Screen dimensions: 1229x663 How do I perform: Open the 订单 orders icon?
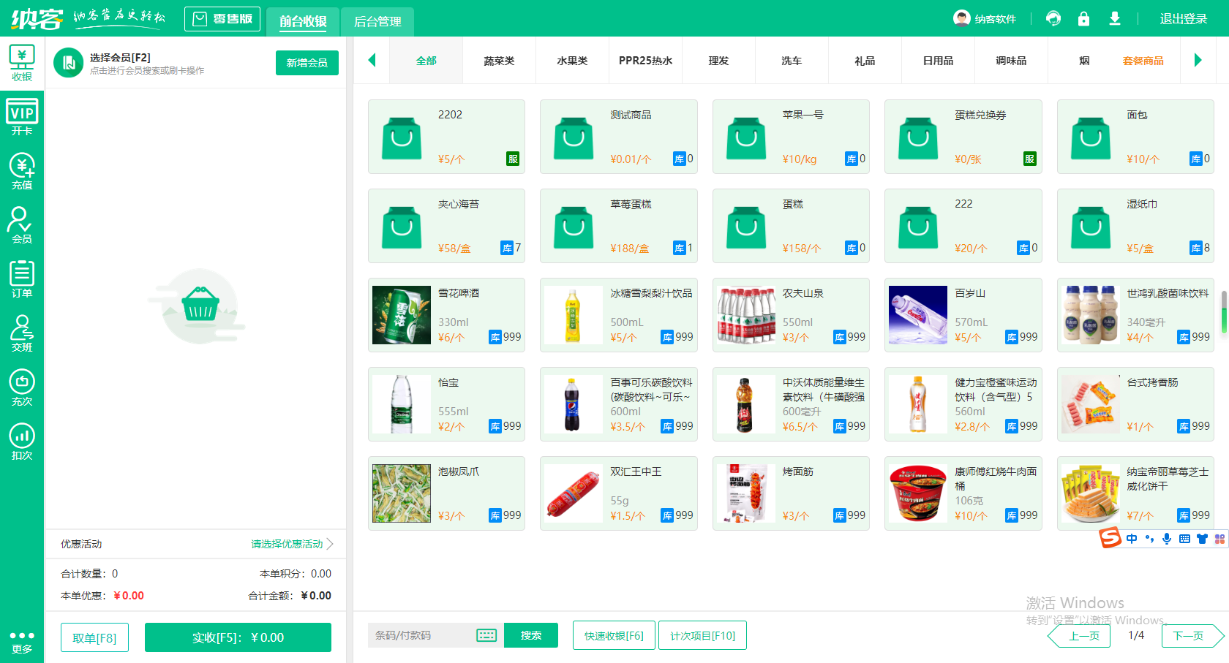tap(22, 279)
